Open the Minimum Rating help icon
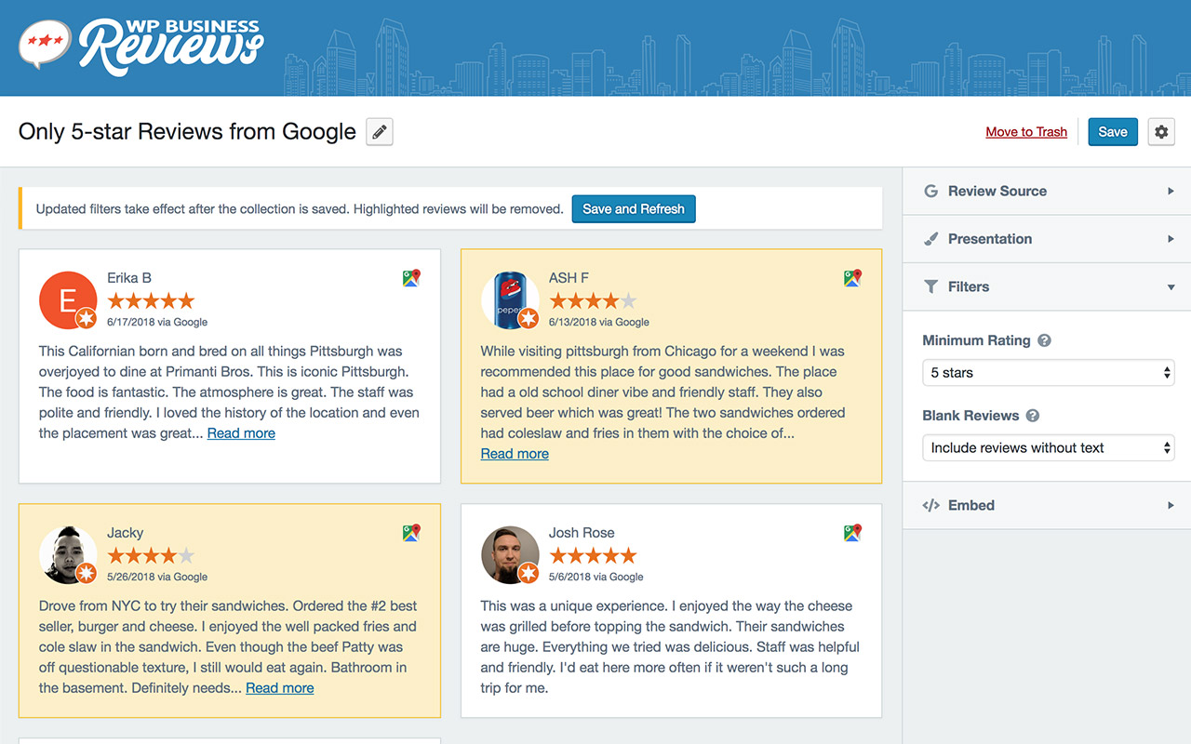Image resolution: width=1191 pixels, height=744 pixels. [x=1044, y=340]
